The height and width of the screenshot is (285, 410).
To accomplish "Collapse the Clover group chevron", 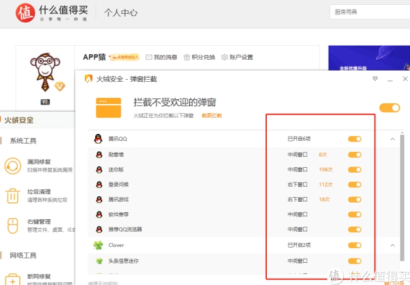I will [393, 245].
